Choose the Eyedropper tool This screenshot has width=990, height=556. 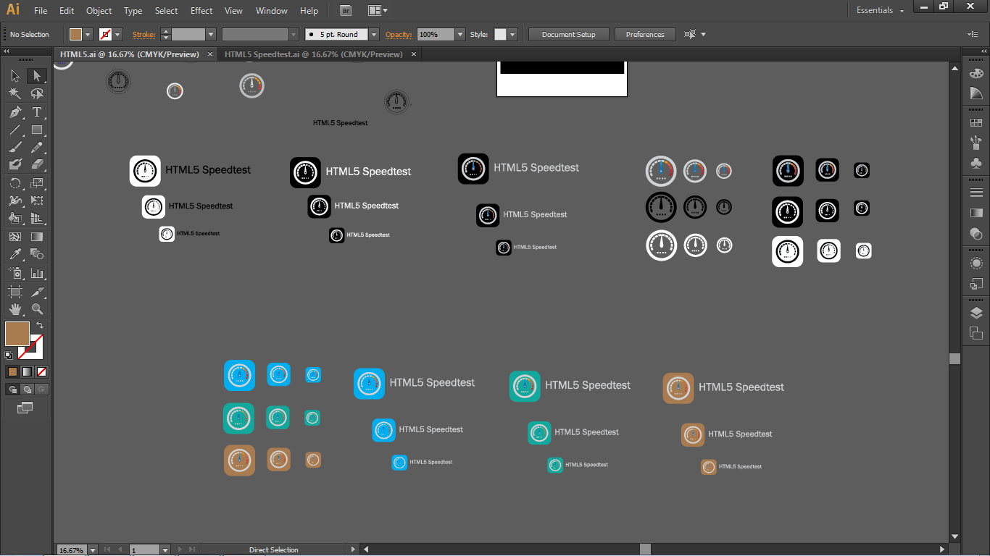click(x=15, y=254)
